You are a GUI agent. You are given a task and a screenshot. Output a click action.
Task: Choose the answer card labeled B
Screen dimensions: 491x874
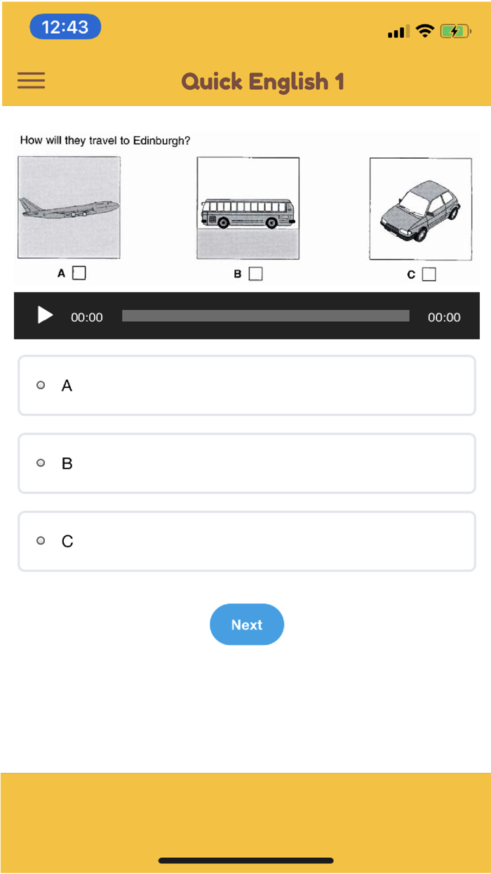click(x=247, y=463)
